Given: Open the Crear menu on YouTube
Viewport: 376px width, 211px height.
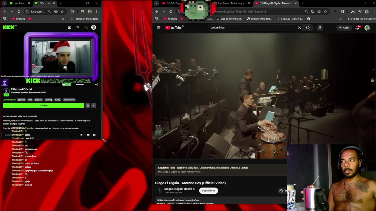Looking at the screenshot, I should 344,28.
